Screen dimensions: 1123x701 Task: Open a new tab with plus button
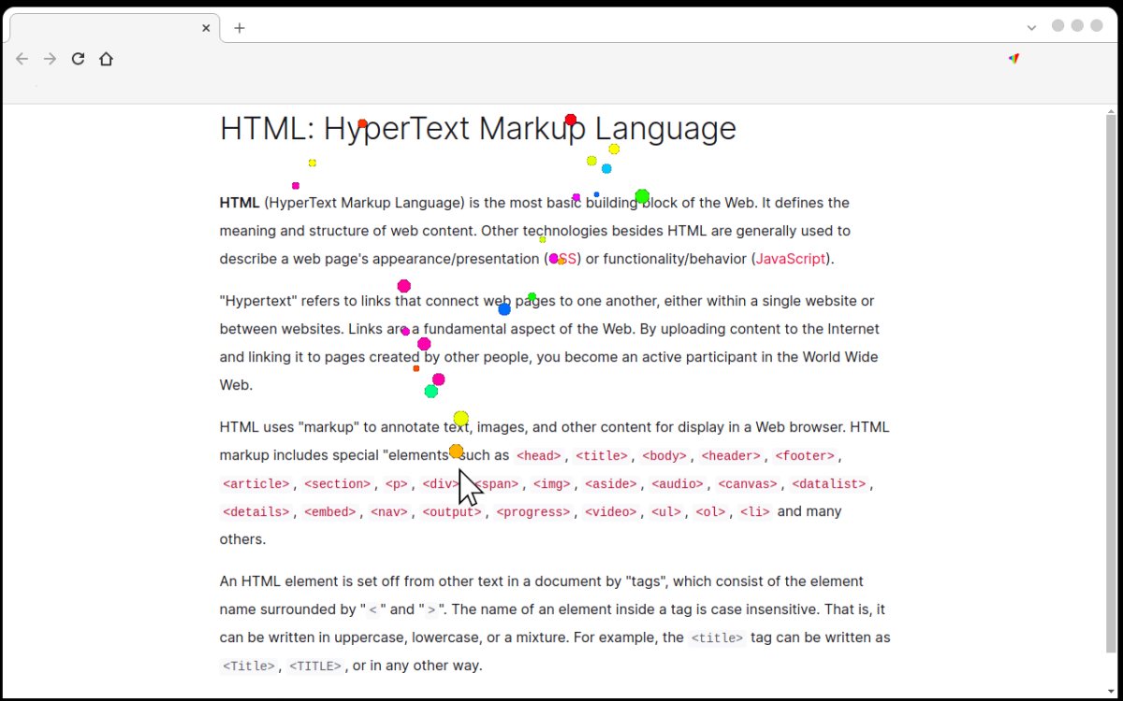coord(240,28)
